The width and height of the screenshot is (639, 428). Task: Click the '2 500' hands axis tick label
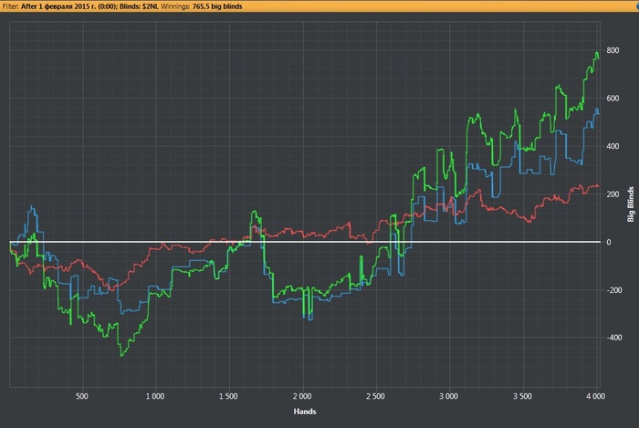coord(375,396)
